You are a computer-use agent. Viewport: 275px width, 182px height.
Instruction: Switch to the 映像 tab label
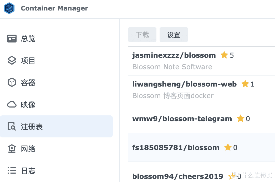(28, 105)
